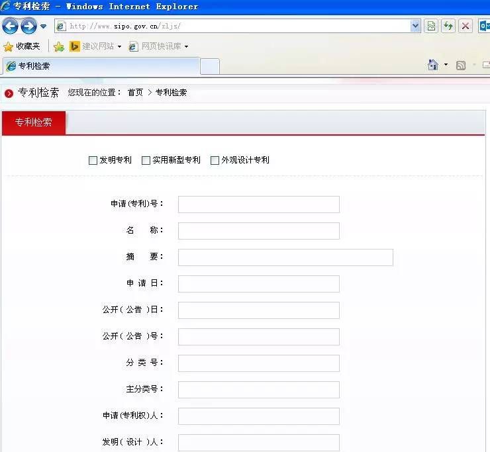Click the 专利检索 breadcrumb link
The height and width of the screenshot is (452, 490).
coord(171,93)
